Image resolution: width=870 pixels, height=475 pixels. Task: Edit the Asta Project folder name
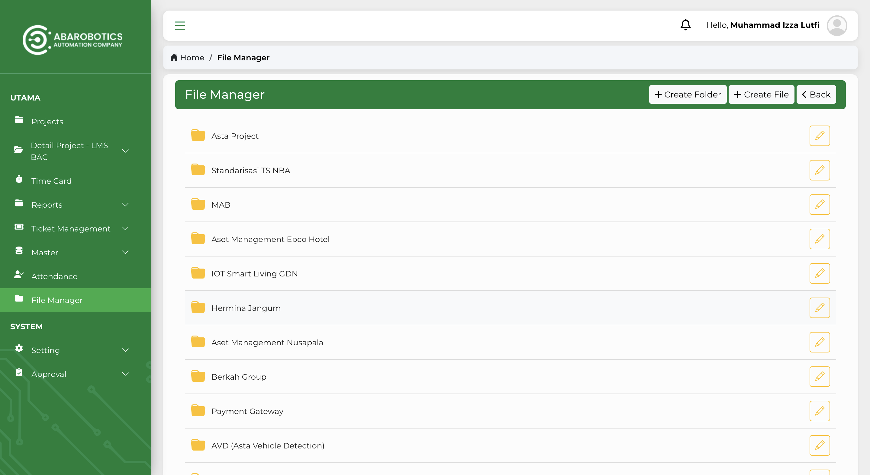click(x=819, y=136)
